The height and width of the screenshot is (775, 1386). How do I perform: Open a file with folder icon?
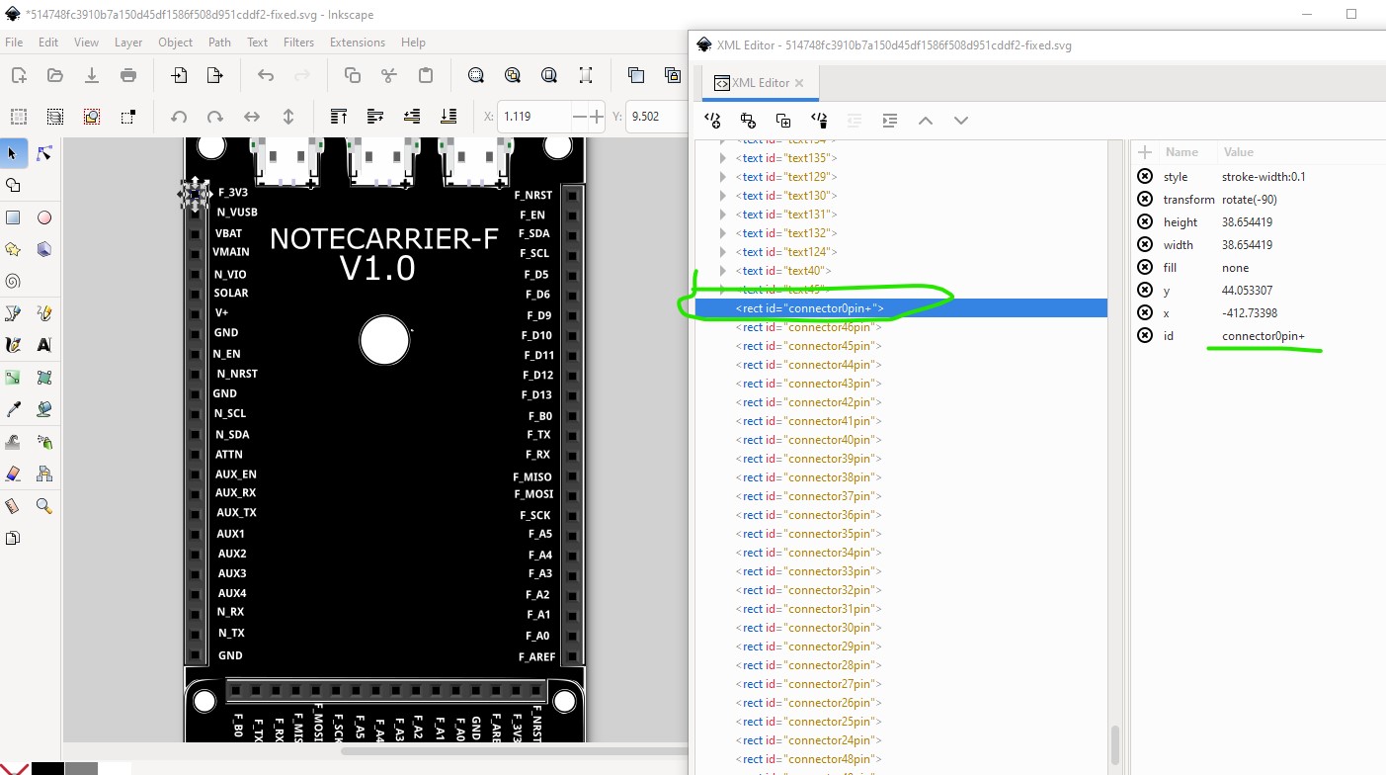click(x=54, y=75)
